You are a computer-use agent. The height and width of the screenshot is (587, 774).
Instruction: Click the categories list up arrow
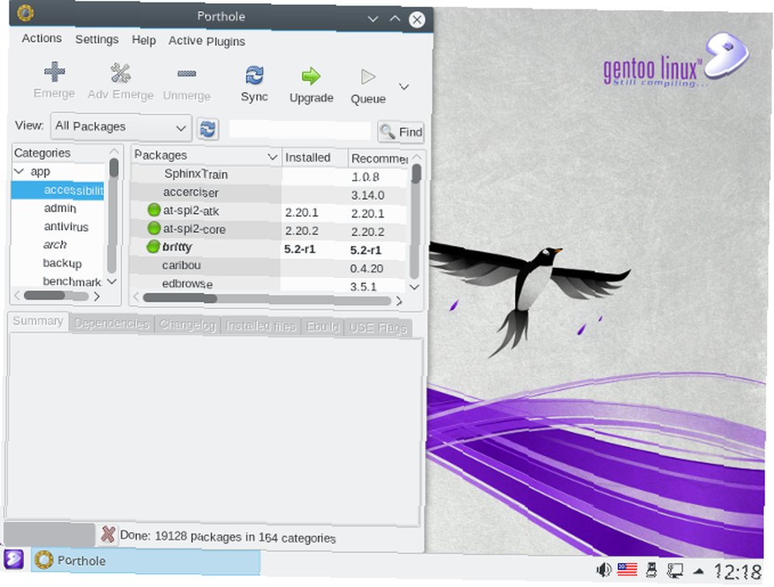point(114,151)
